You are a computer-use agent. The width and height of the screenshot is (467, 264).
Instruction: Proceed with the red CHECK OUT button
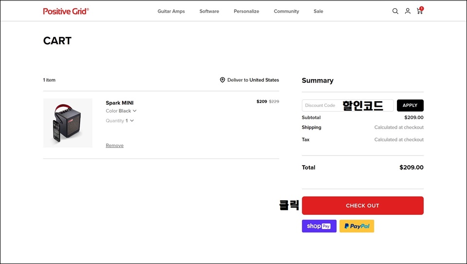pos(363,206)
